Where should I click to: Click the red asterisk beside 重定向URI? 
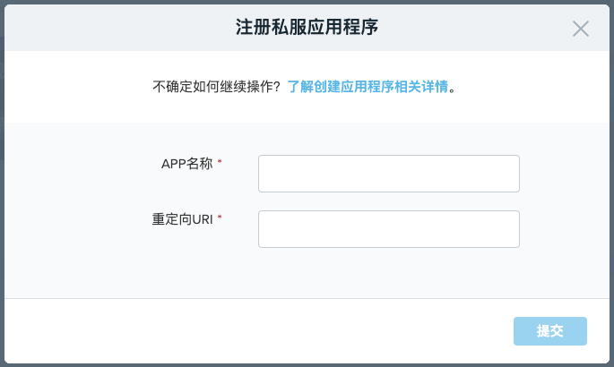220,218
